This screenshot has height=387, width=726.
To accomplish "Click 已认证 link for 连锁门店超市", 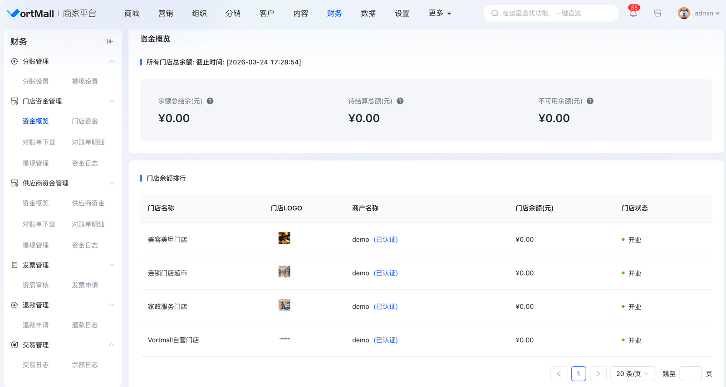I will [386, 273].
